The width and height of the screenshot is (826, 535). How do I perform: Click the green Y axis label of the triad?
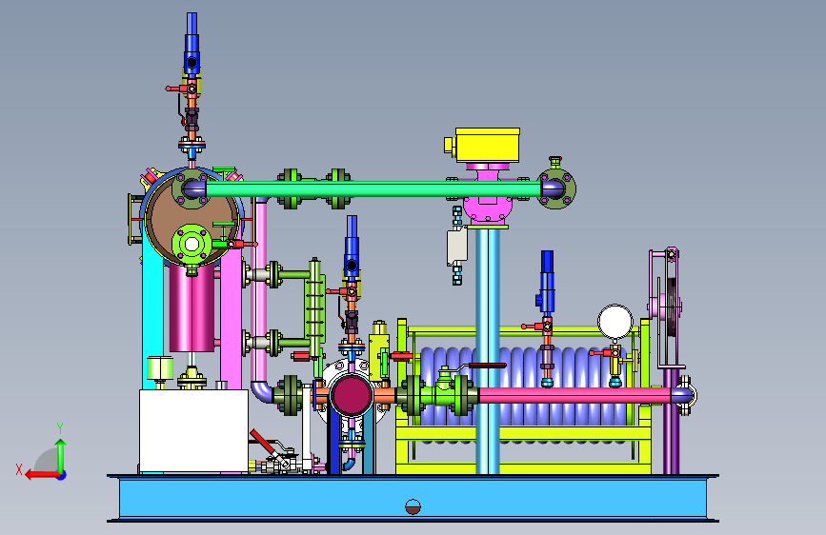[x=60, y=427]
